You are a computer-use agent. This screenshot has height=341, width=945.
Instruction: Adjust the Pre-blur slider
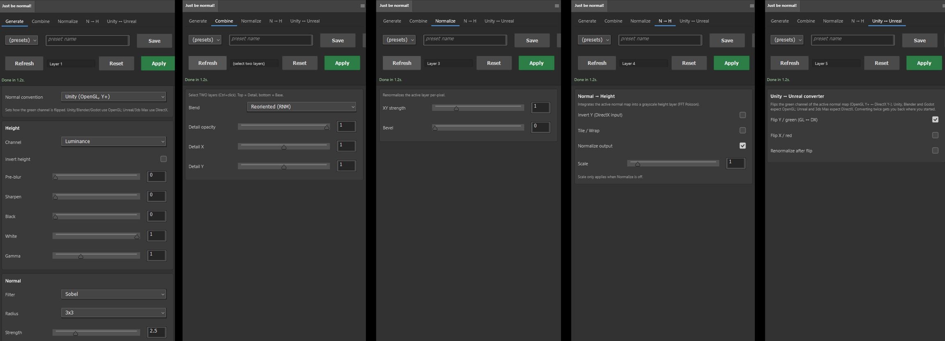[96, 177]
